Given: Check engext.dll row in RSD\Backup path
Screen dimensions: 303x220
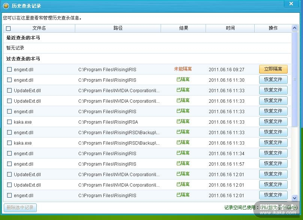Looking at the screenshot, I should pyautogui.click(x=9, y=132).
